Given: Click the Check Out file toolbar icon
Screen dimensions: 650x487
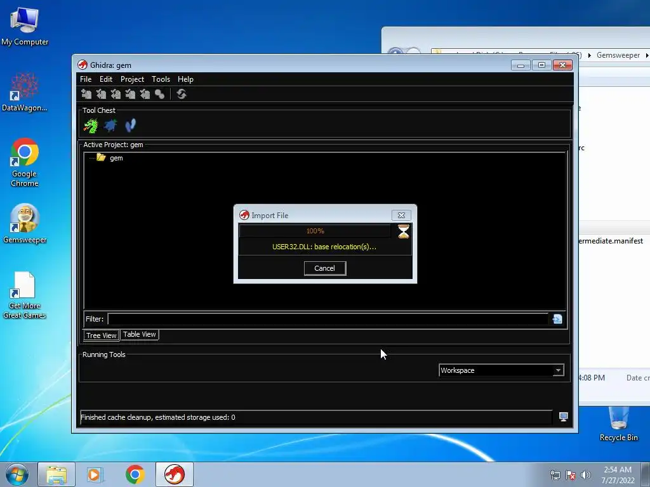Looking at the screenshot, I should click(x=101, y=94).
